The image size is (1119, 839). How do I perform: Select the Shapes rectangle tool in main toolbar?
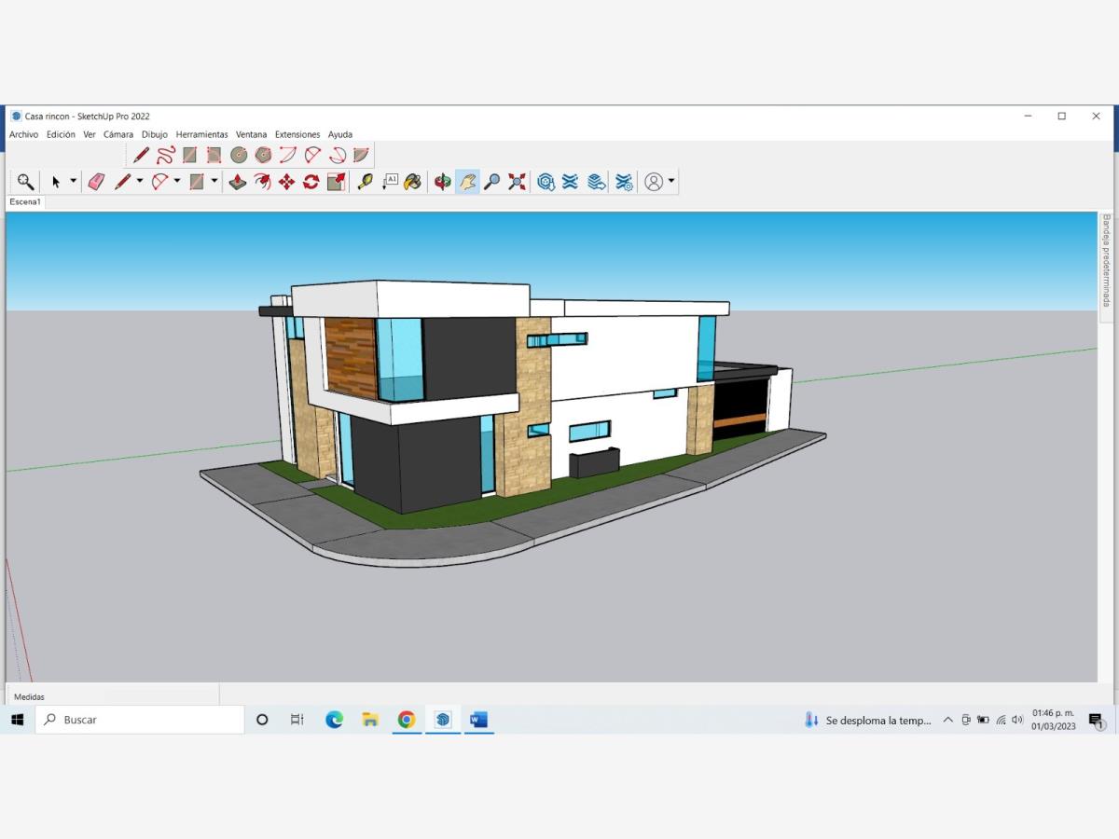(197, 182)
